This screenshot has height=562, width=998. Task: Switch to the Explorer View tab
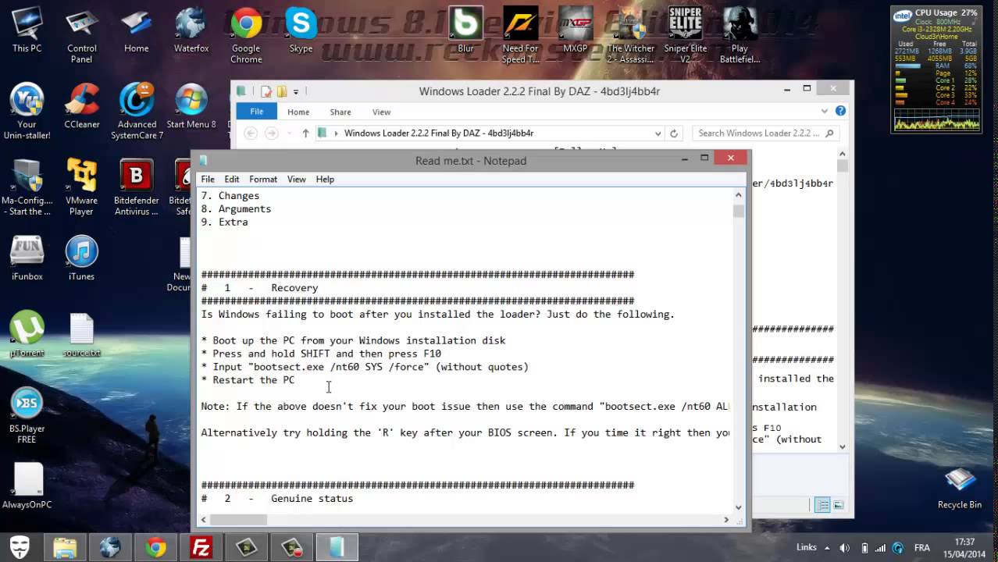coord(381,112)
